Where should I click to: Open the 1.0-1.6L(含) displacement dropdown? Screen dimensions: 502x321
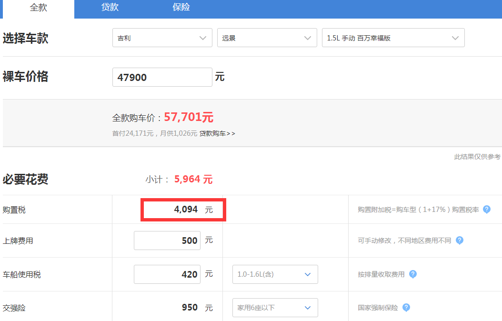coord(275,274)
